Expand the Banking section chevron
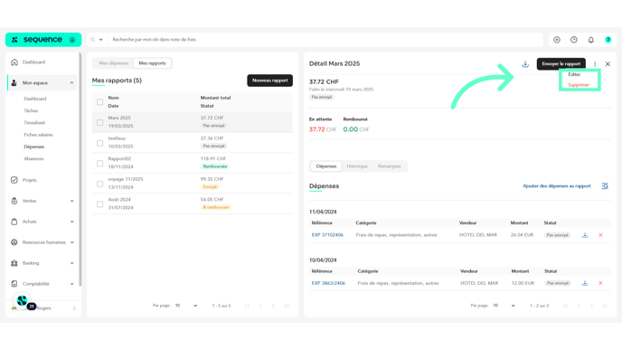 (71, 263)
